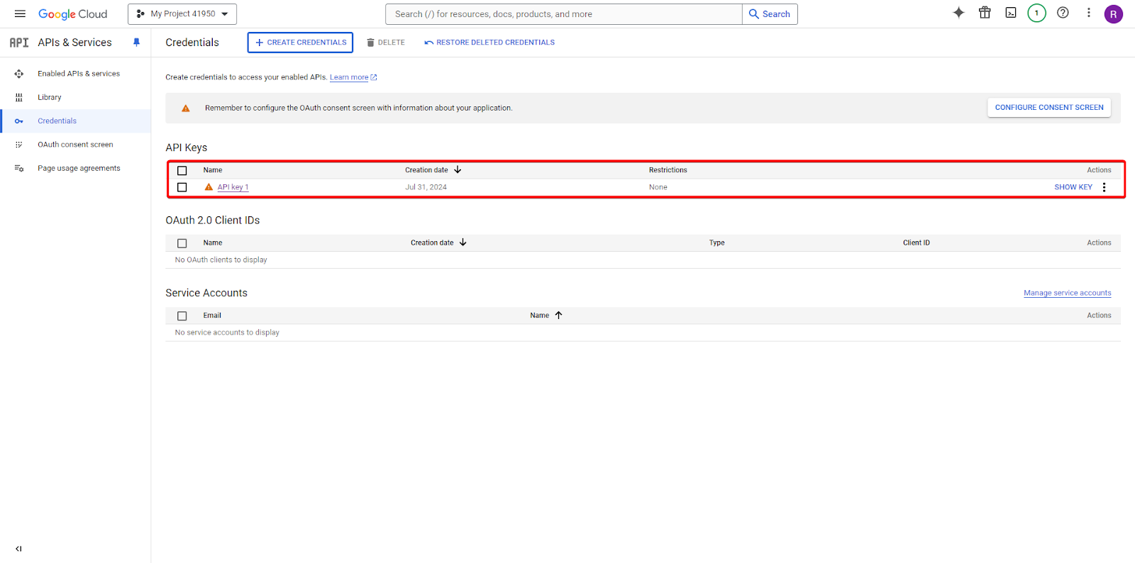The image size is (1135, 563).
Task: Click the Credentials key icon
Action: pos(19,121)
